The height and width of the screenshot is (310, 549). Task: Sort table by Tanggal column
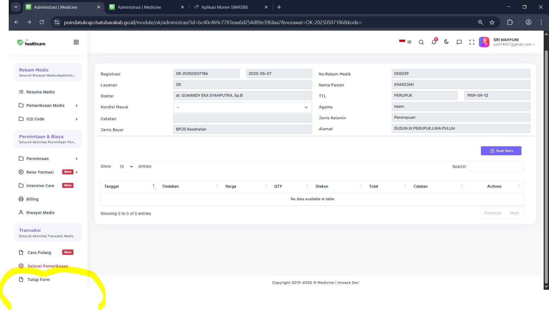129,187
